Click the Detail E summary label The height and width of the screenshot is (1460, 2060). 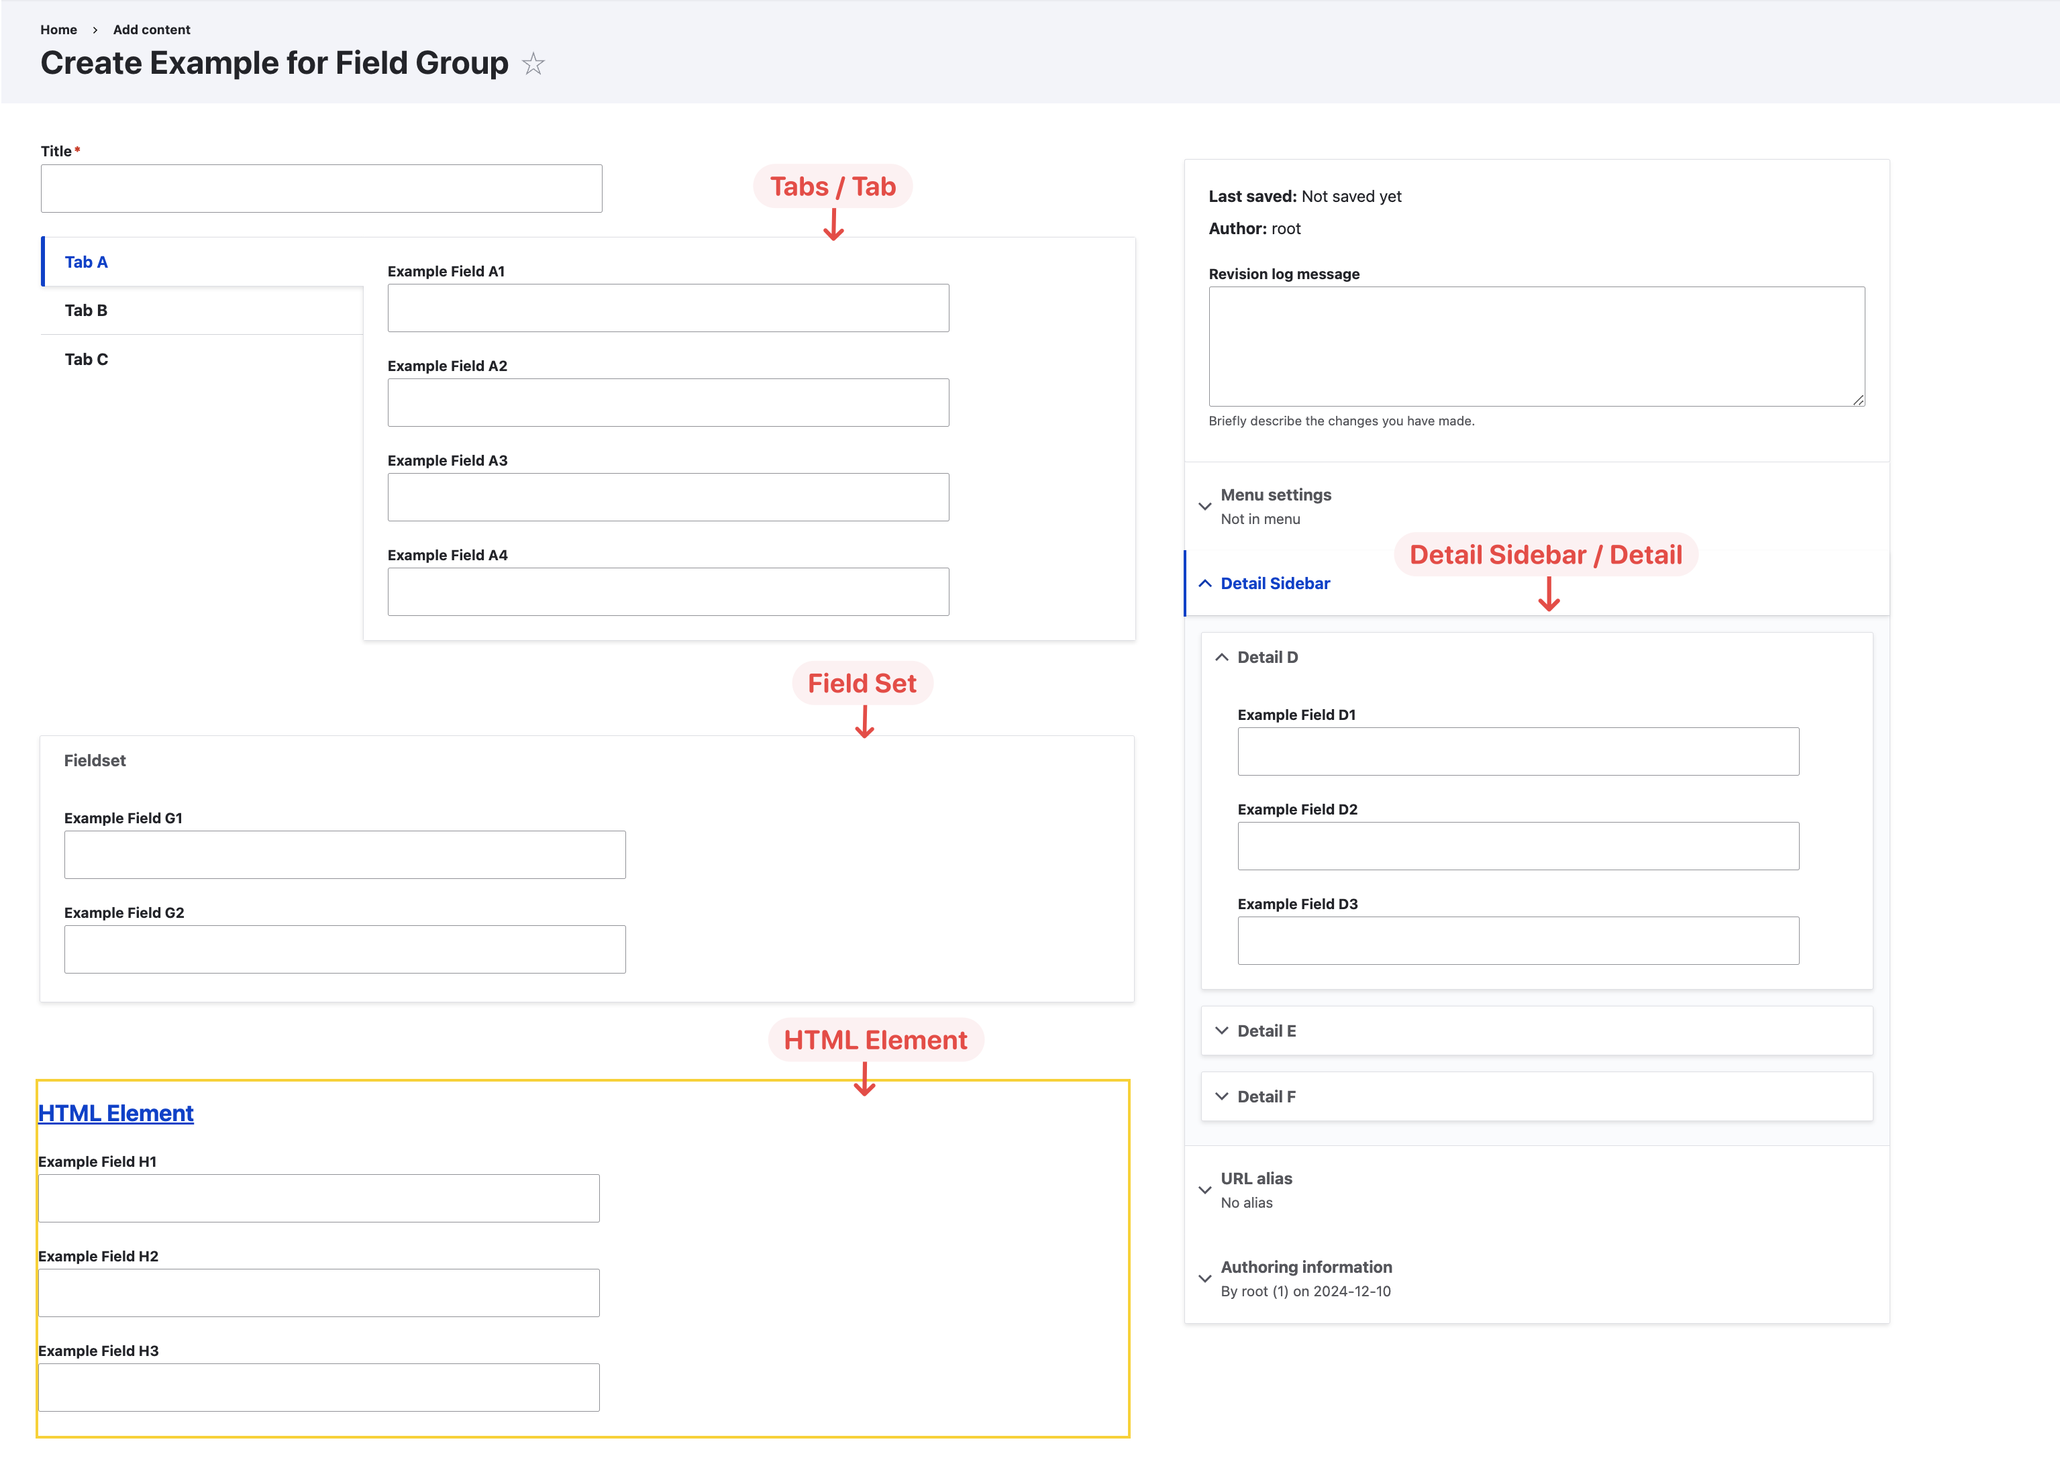point(1266,1031)
